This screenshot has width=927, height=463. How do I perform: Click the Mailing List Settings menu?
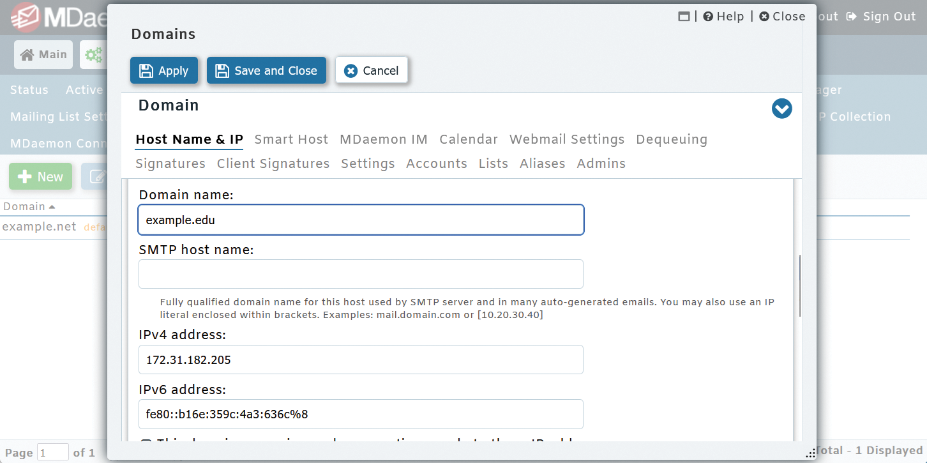pos(59,117)
